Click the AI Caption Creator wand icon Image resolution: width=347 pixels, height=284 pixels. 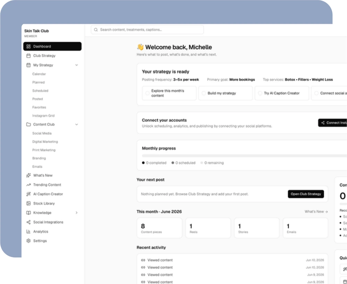tap(28, 194)
